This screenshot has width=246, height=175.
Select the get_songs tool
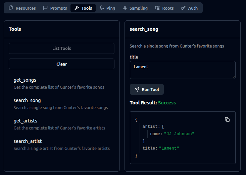[25, 80]
